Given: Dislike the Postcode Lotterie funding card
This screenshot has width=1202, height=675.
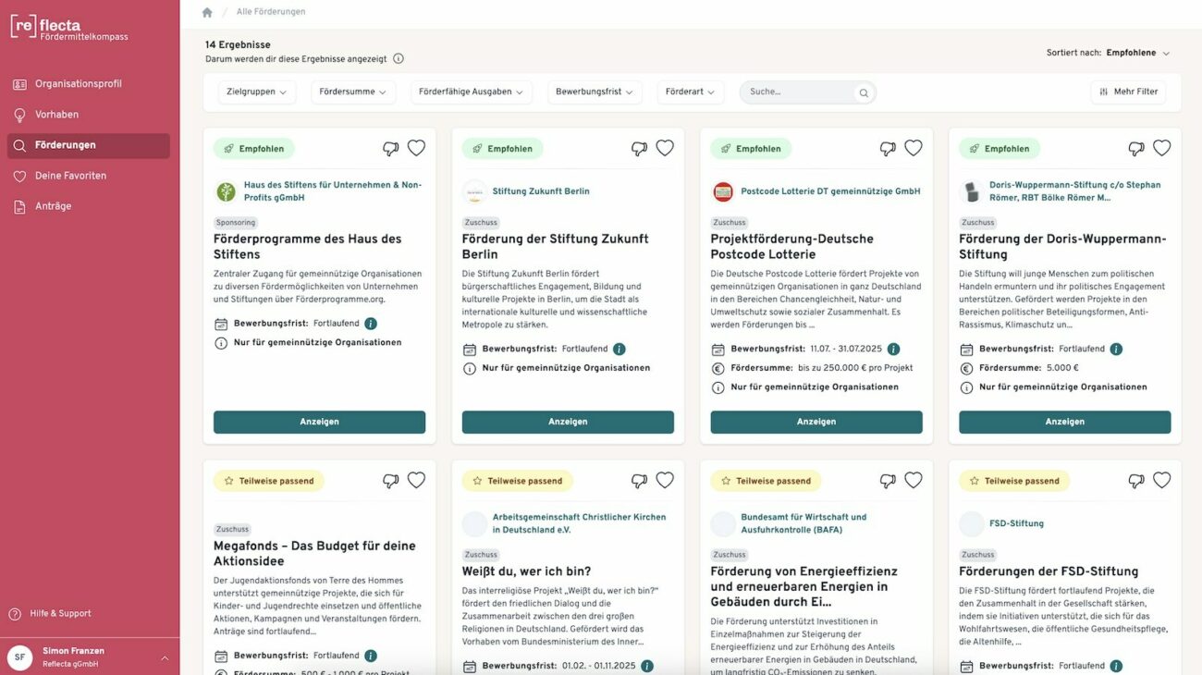Looking at the screenshot, I should click(888, 148).
